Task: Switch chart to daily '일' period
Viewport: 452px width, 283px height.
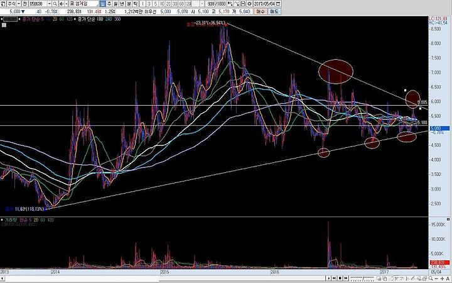Action: (102, 4)
